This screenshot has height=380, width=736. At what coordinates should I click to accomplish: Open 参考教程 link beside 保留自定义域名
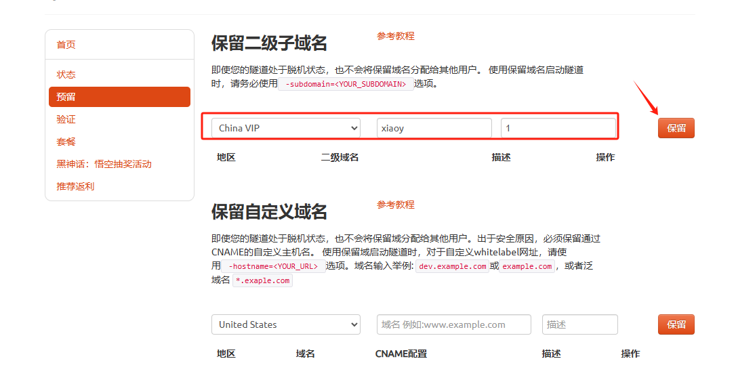pos(395,205)
